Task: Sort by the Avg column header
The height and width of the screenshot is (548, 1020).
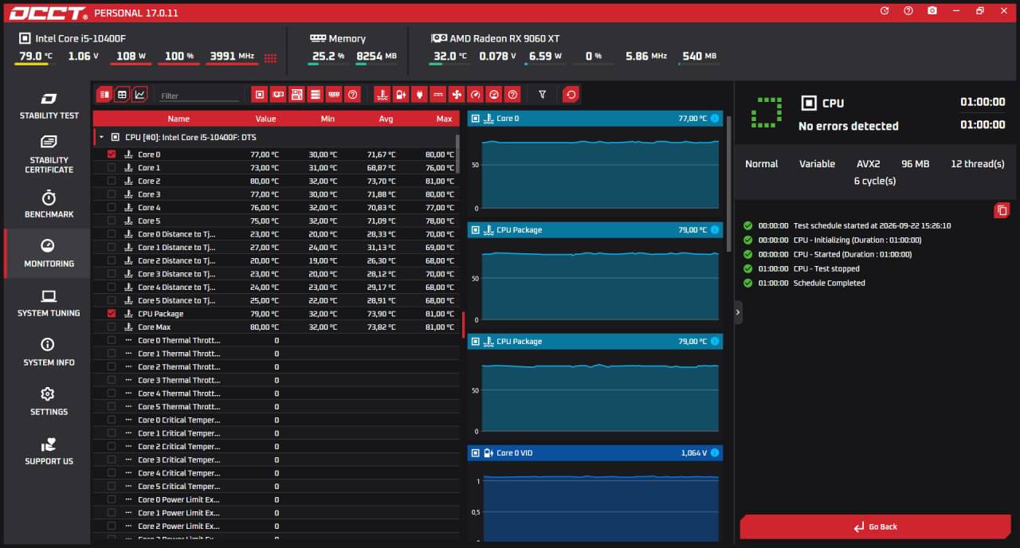Action: (x=386, y=119)
